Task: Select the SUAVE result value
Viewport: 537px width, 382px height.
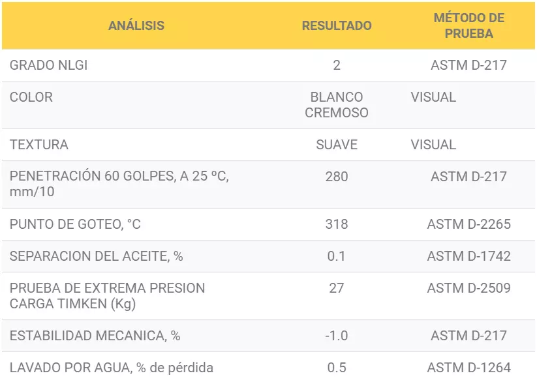Action: tap(337, 145)
